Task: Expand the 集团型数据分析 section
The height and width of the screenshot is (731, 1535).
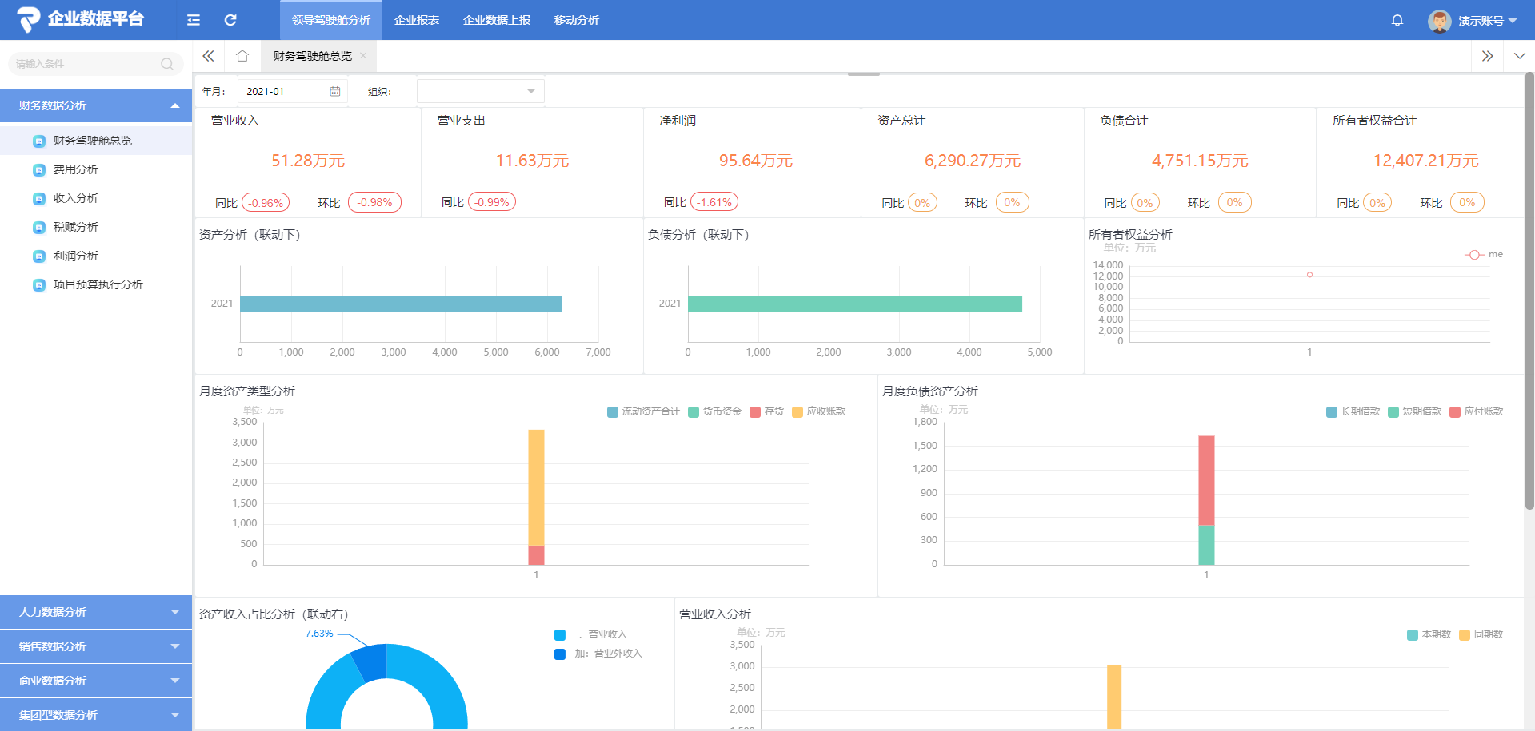Action: [x=96, y=715]
